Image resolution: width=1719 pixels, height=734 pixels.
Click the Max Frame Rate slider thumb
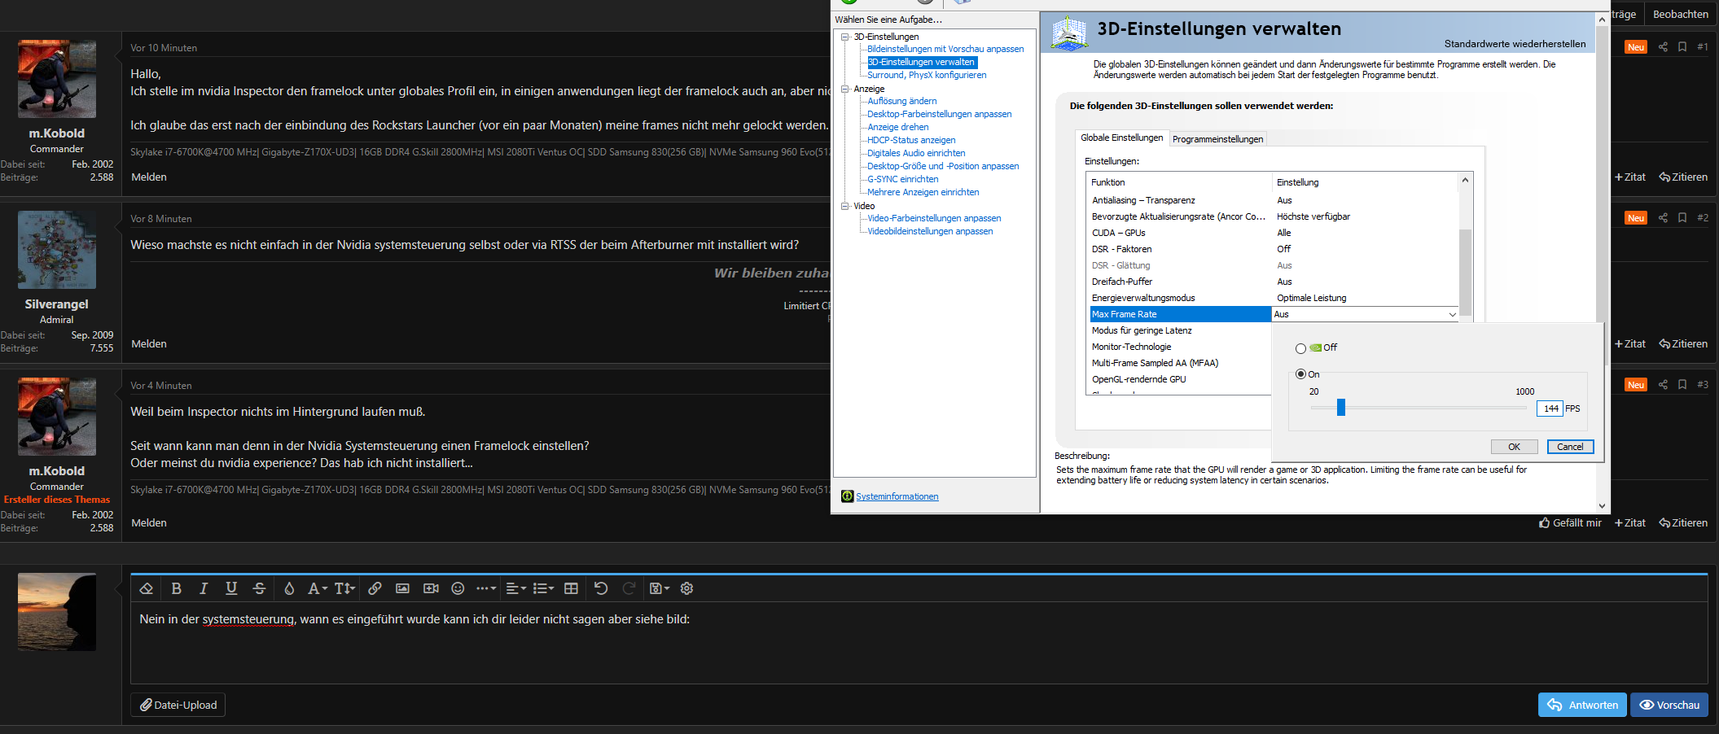(x=1340, y=407)
